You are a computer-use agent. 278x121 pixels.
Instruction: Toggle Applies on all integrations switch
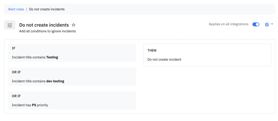(256, 24)
